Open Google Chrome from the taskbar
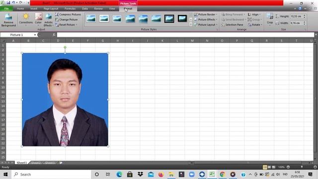 [222, 175]
